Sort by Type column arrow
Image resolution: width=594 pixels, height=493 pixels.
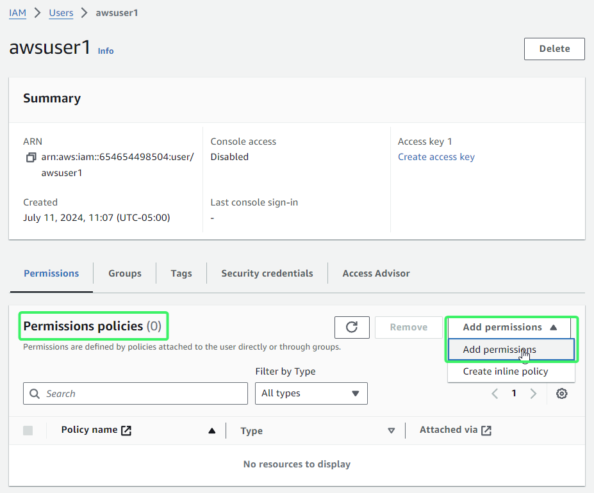point(392,430)
